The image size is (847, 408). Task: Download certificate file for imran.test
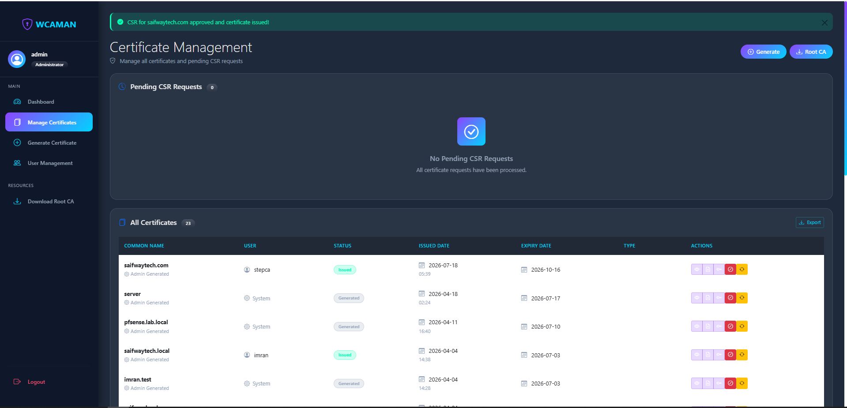[x=708, y=383]
